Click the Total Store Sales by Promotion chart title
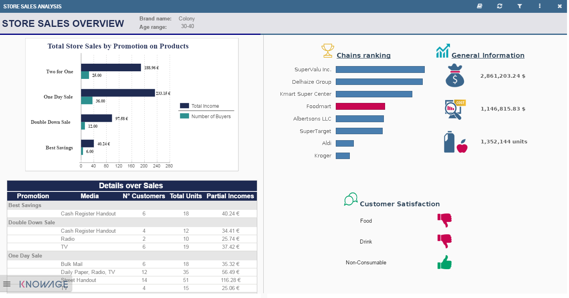This screenshot has height=298, width=569. pos(118,46)
